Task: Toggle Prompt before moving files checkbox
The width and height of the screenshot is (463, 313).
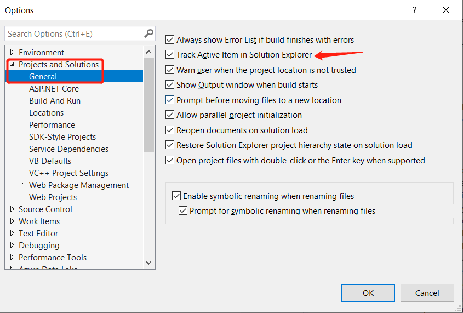Action: pyautogui.click(x=170, y=100)
